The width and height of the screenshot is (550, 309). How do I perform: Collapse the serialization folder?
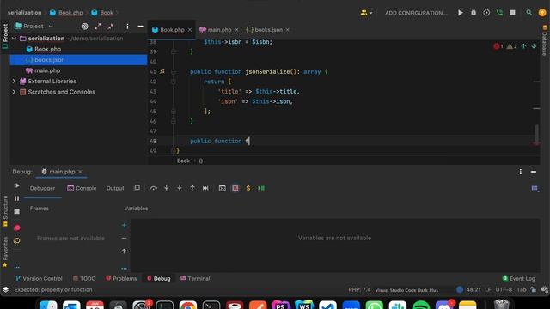pyautogui.click(x=14, y=39)
